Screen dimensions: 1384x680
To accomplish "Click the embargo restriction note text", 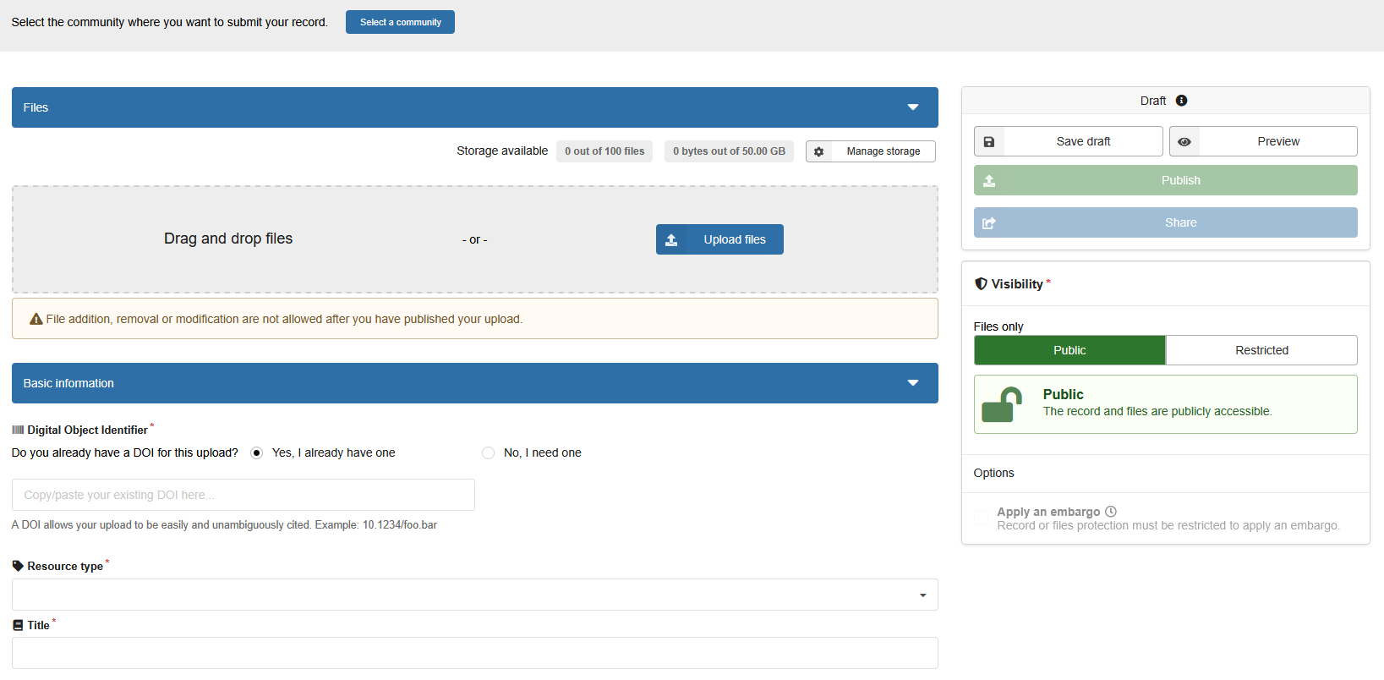I will click(1168, 525).
